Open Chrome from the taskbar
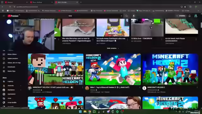Image resolution: width=202 pixels, height=114 pixels. coord(90,111)
